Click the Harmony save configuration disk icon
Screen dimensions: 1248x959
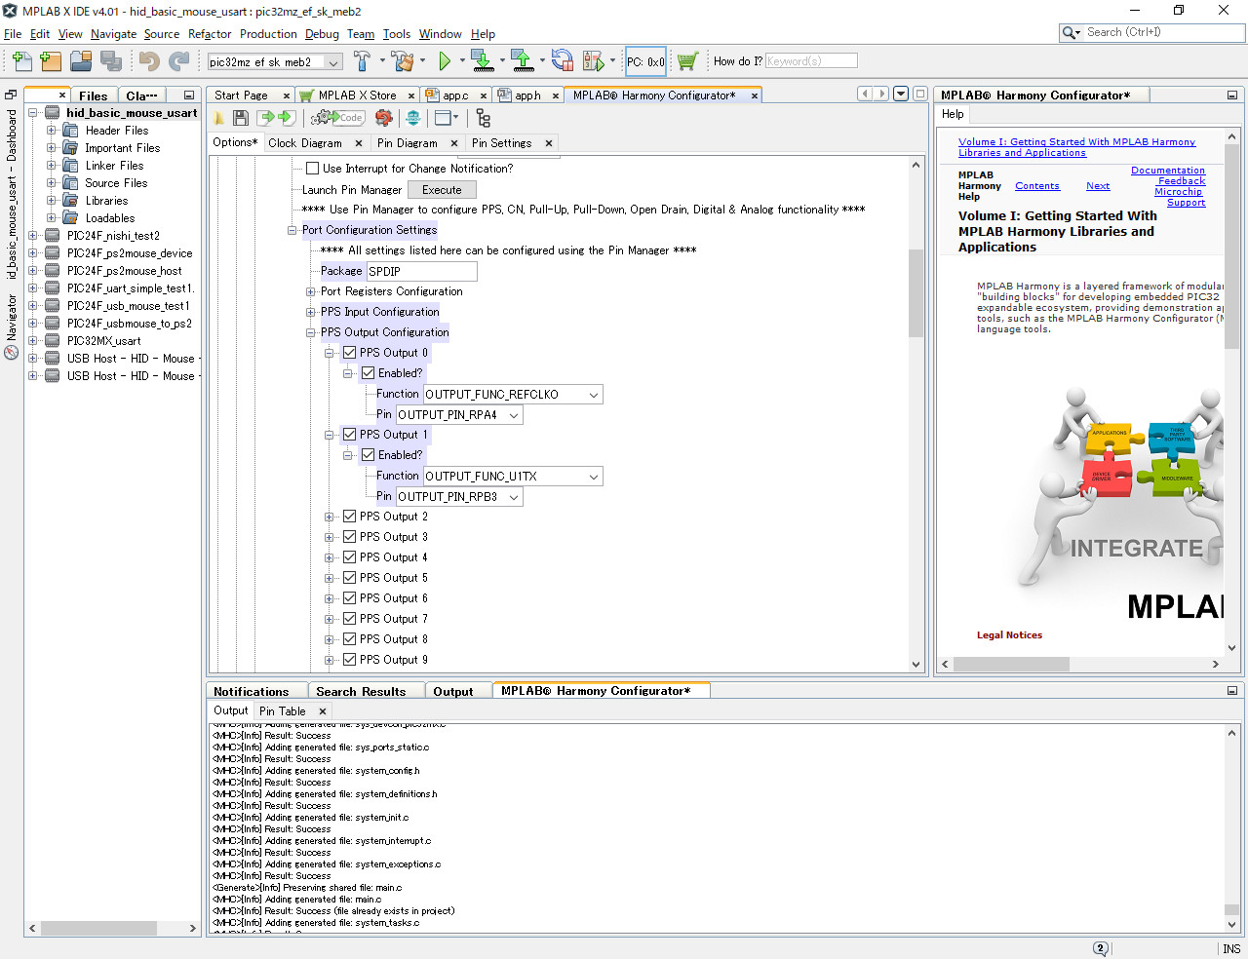point(241,118)
